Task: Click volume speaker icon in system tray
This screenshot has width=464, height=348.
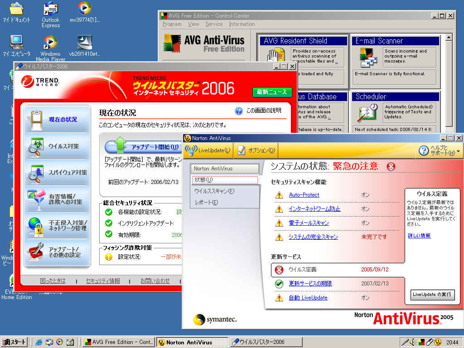Action: point(413,342)
